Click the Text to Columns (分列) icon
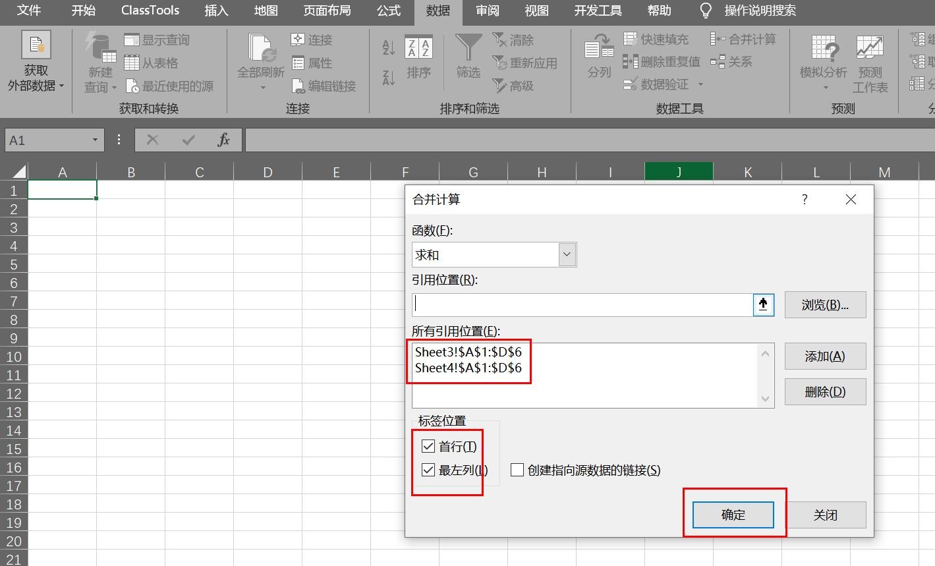The width and height of the screenshot is (935, 566). click(598, 49)
